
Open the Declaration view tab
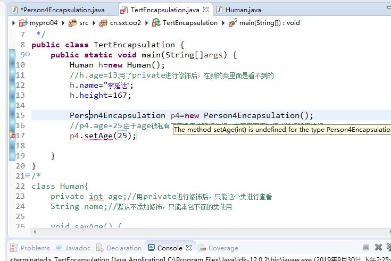click(x=119, y=248)
